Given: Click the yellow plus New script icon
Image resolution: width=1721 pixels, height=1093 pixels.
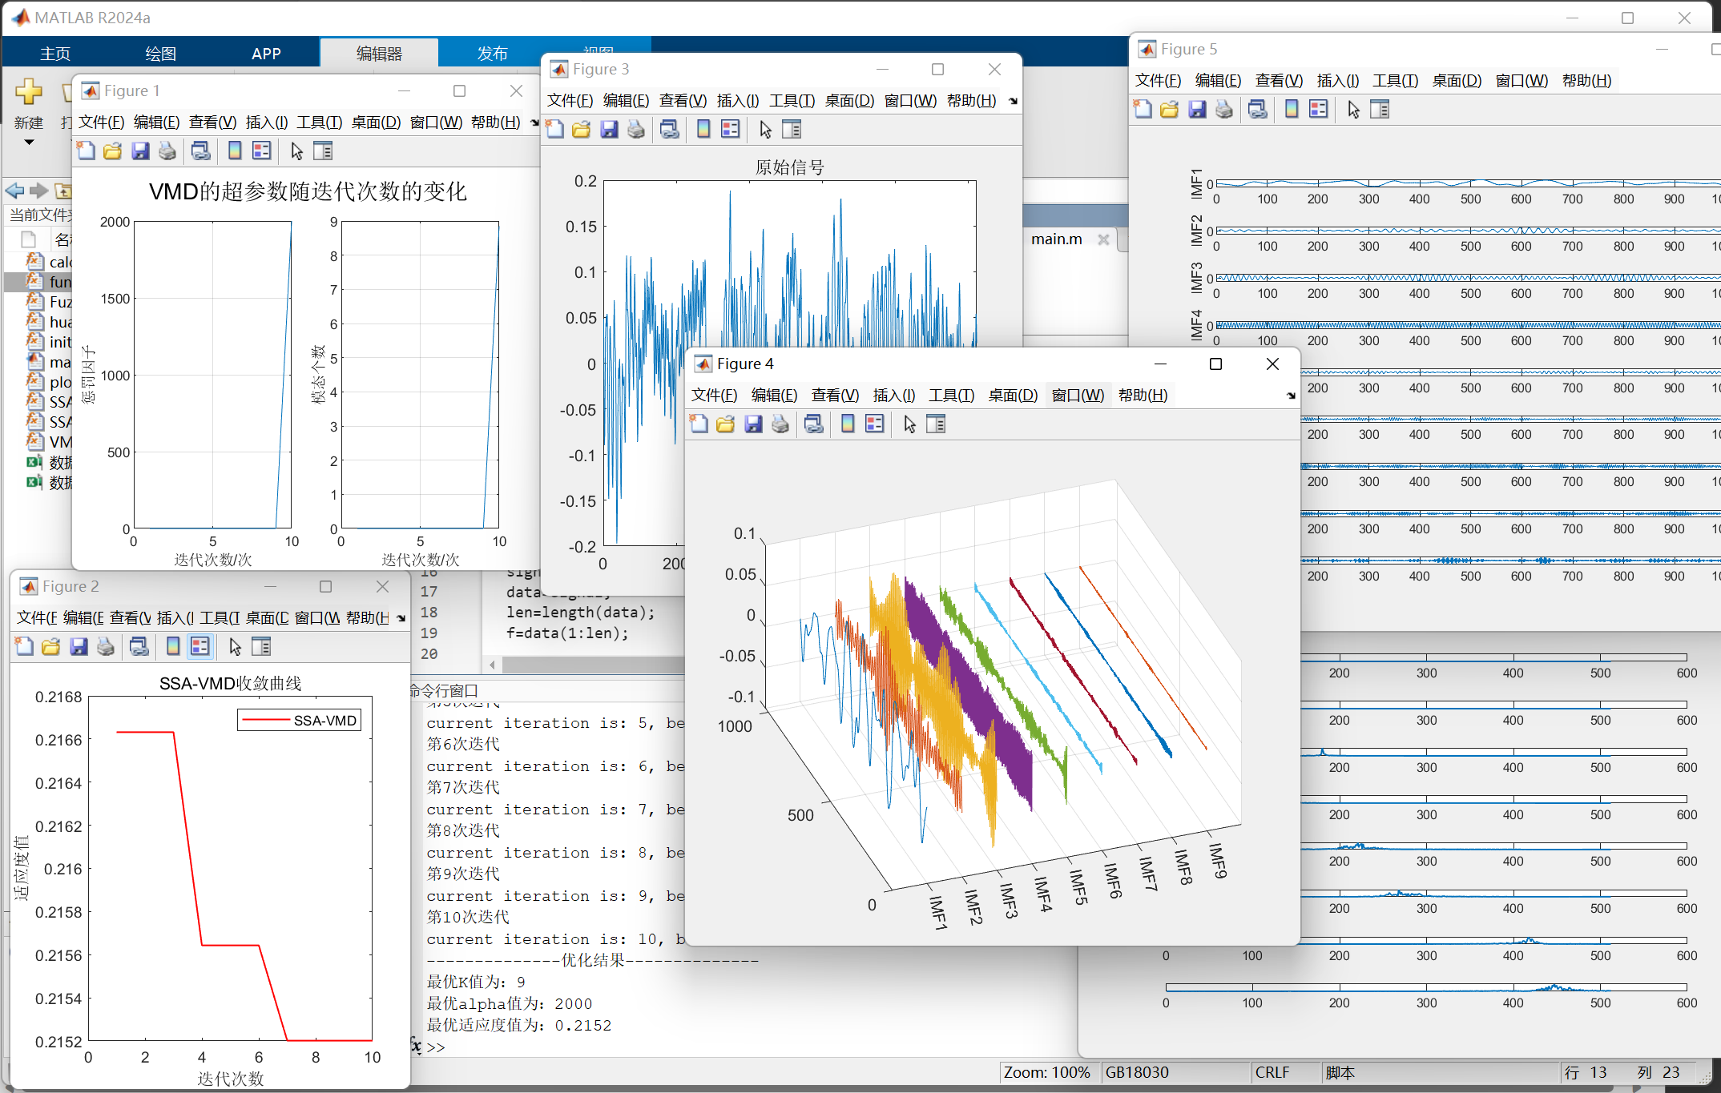Looking at the screenshot, I should [x=29, y=92].
